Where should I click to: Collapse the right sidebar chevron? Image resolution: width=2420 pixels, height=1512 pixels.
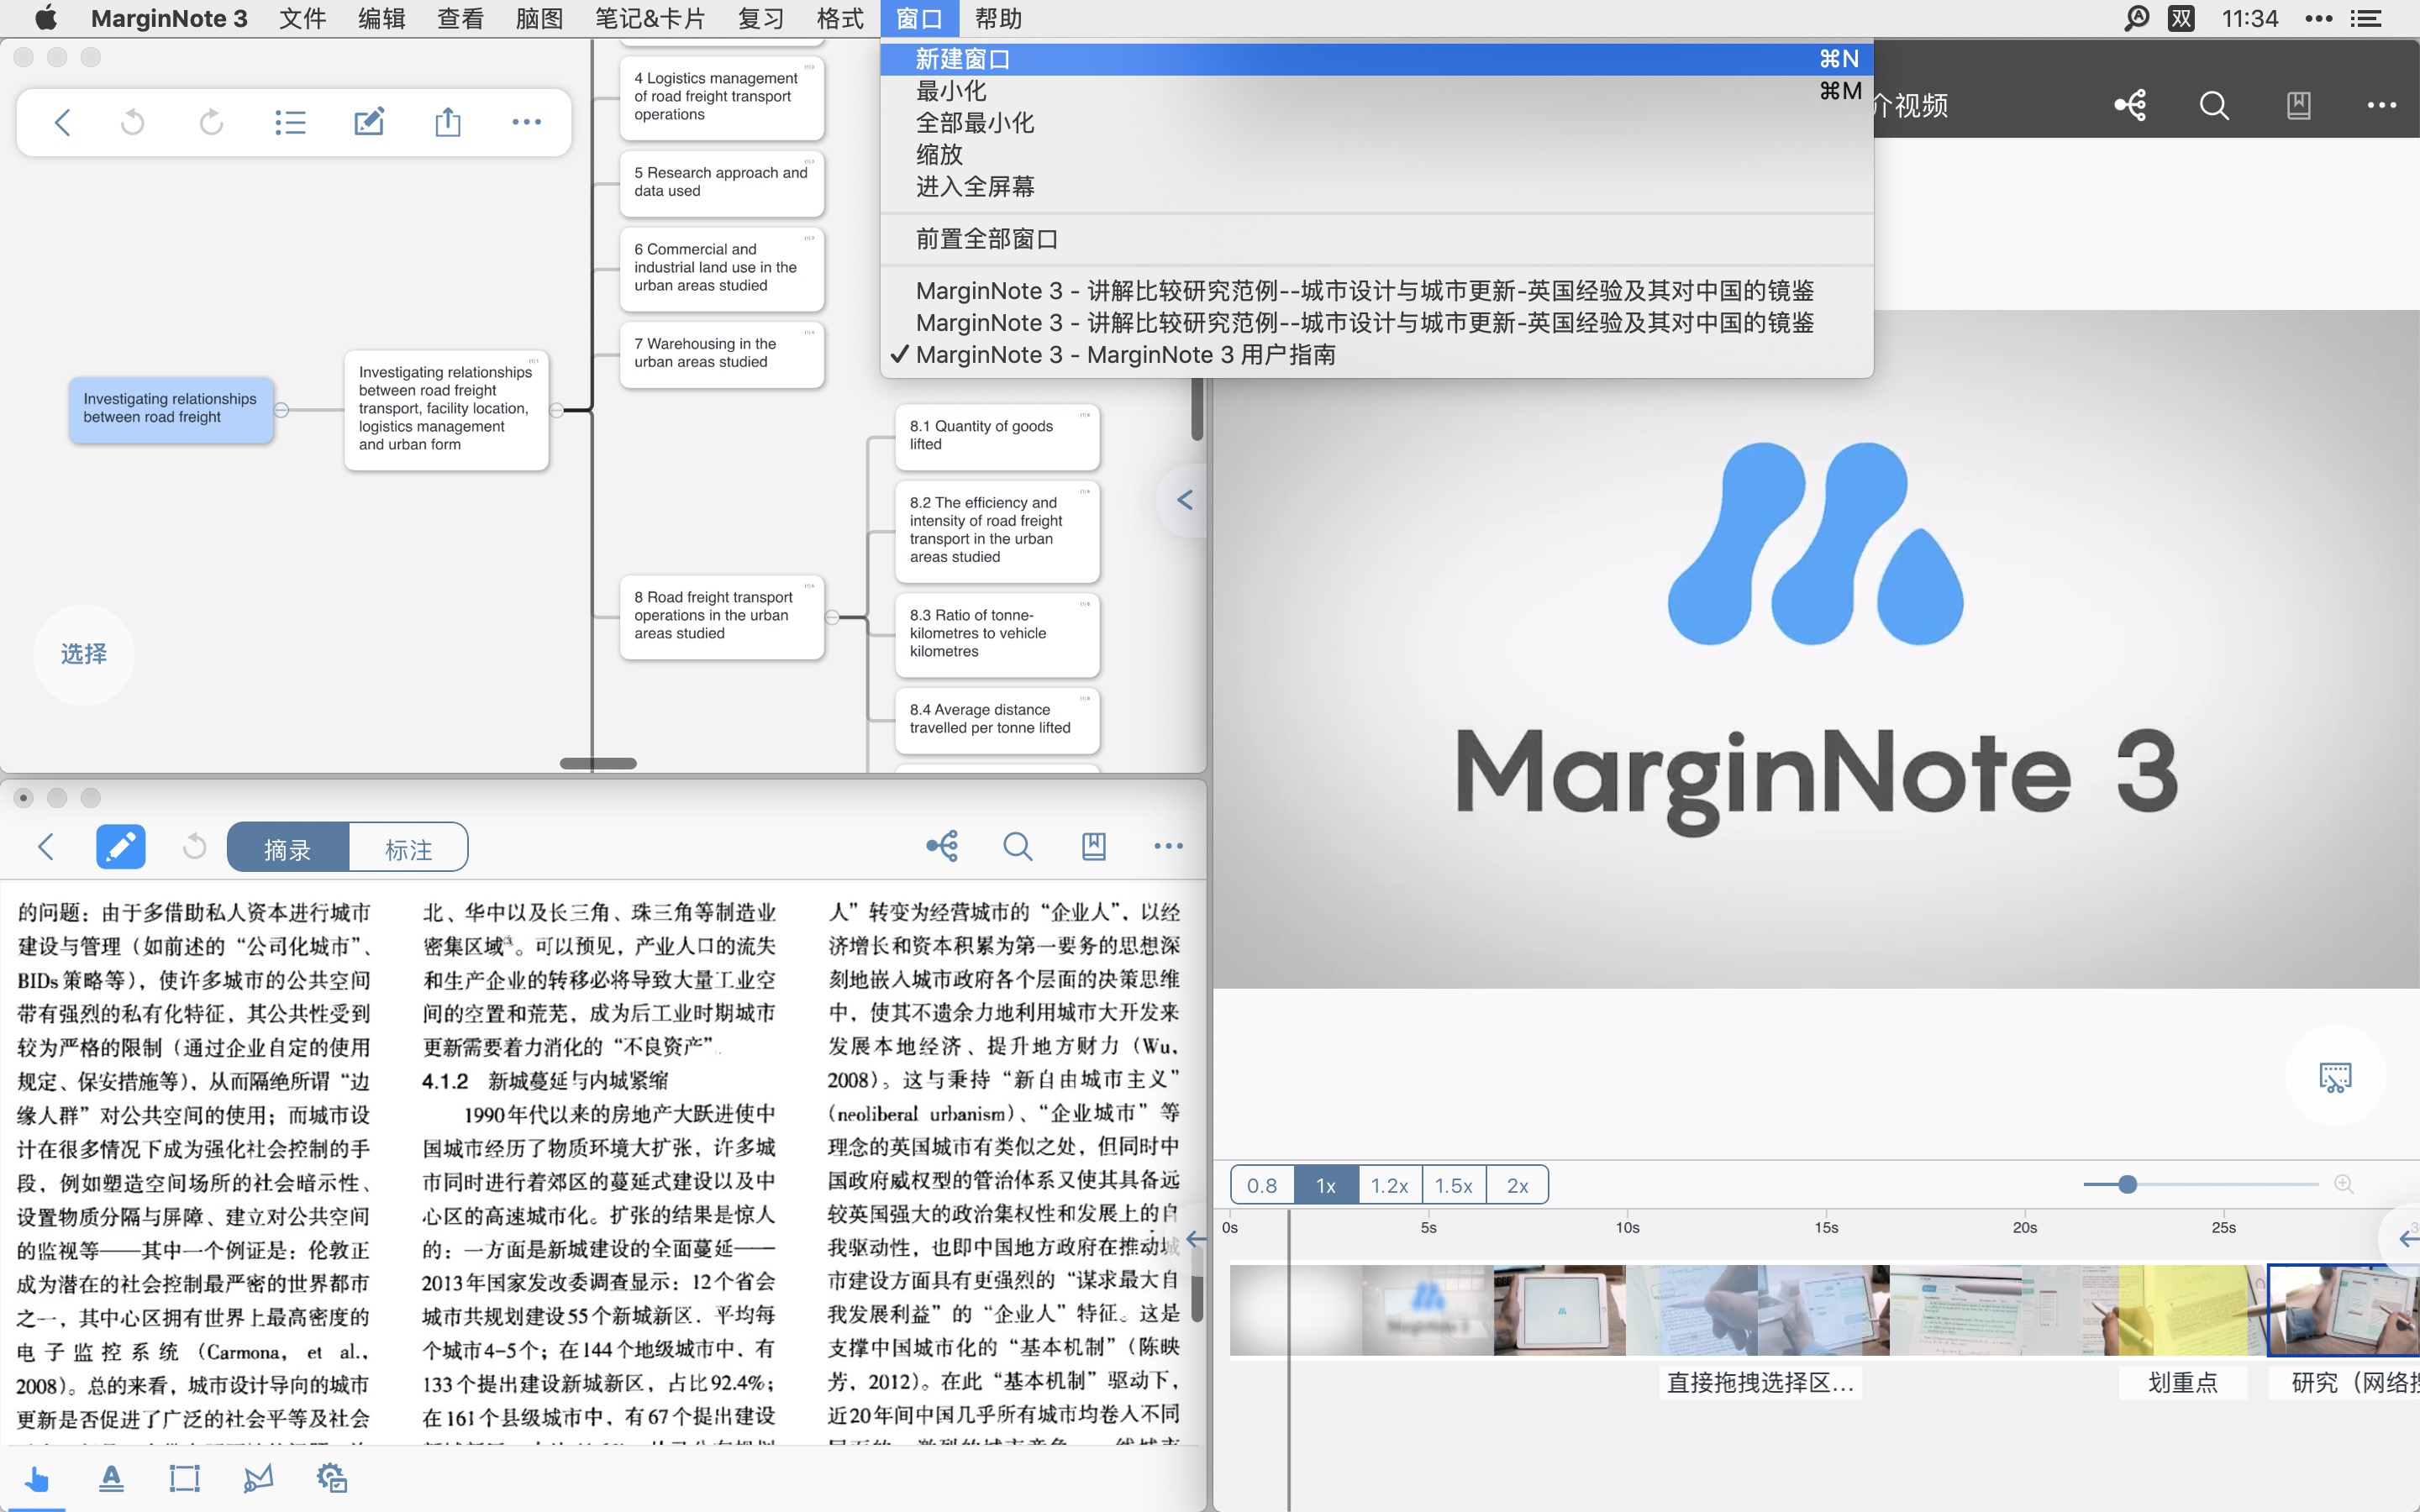(1184, 499)
